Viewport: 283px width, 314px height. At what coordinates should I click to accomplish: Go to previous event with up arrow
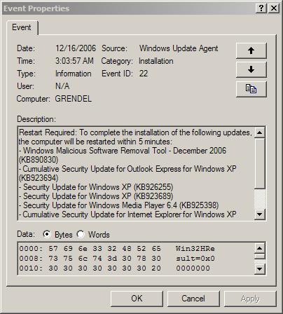click(x=251, y=50)
